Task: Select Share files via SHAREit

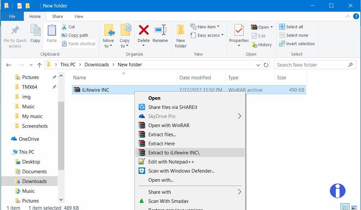Action: 190,107
